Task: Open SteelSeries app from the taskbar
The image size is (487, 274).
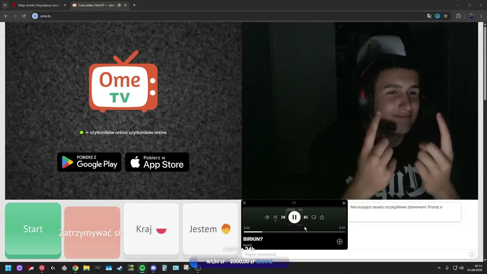Action: click(64, 268)
